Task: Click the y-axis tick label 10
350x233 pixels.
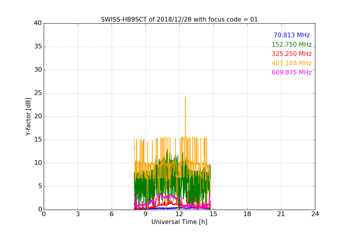Action: click(38, 163)
